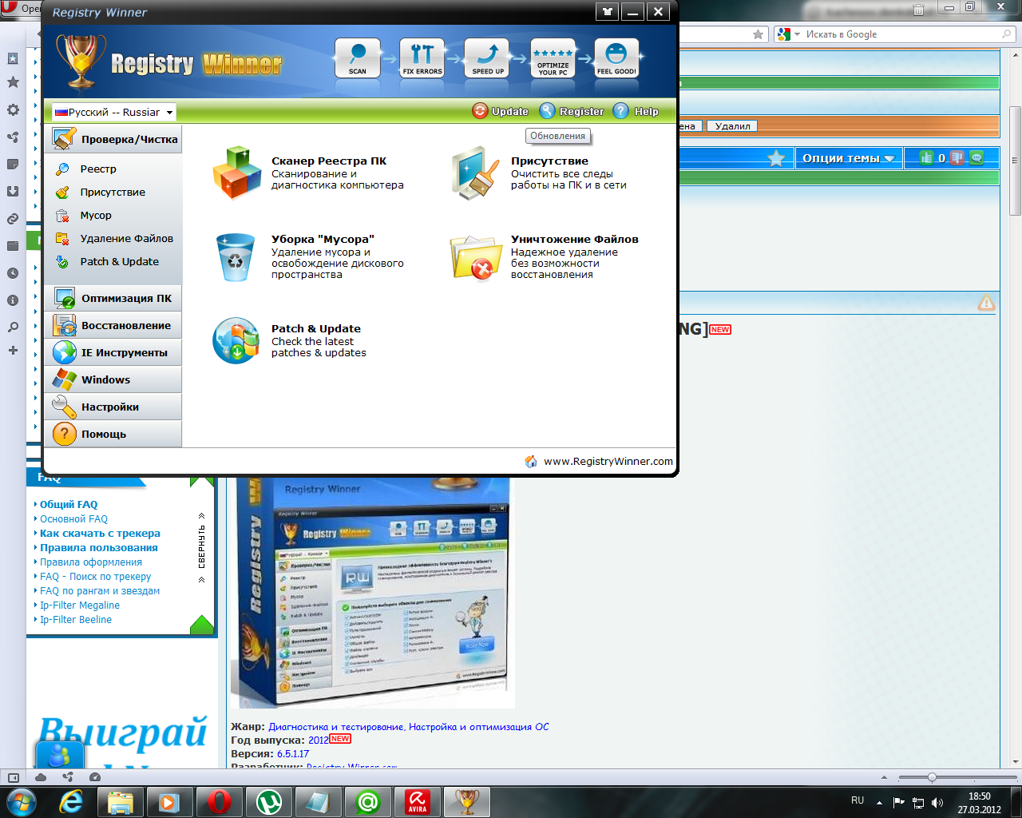Image resolution: width=1022 pixels, height=818 pixels.
Task: Click the OPTIMIZE YOUR PC icon
Action: point(553,58)
